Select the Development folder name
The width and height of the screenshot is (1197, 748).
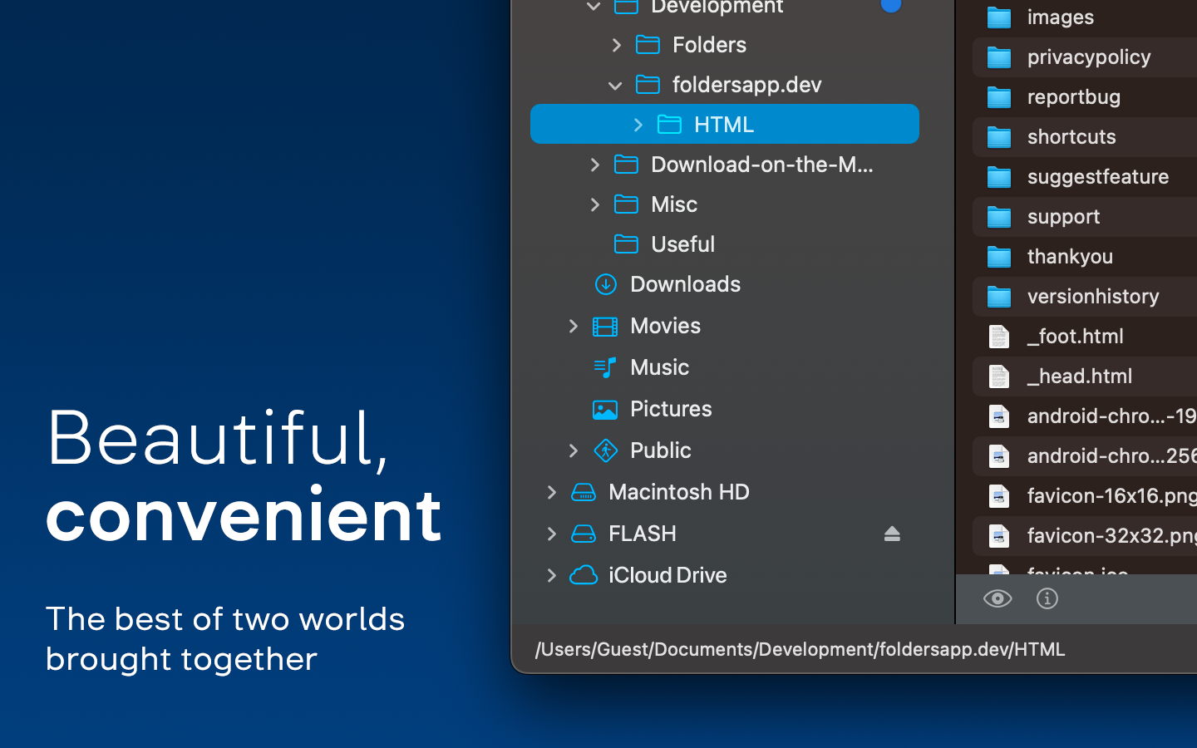tap(717, 7)
